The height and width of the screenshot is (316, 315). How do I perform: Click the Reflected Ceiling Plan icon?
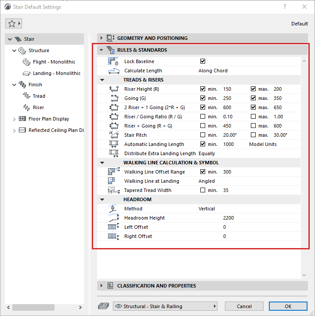22,130
